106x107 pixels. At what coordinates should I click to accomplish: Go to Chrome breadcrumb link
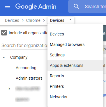pyautogui.click(x=33, y=20)
